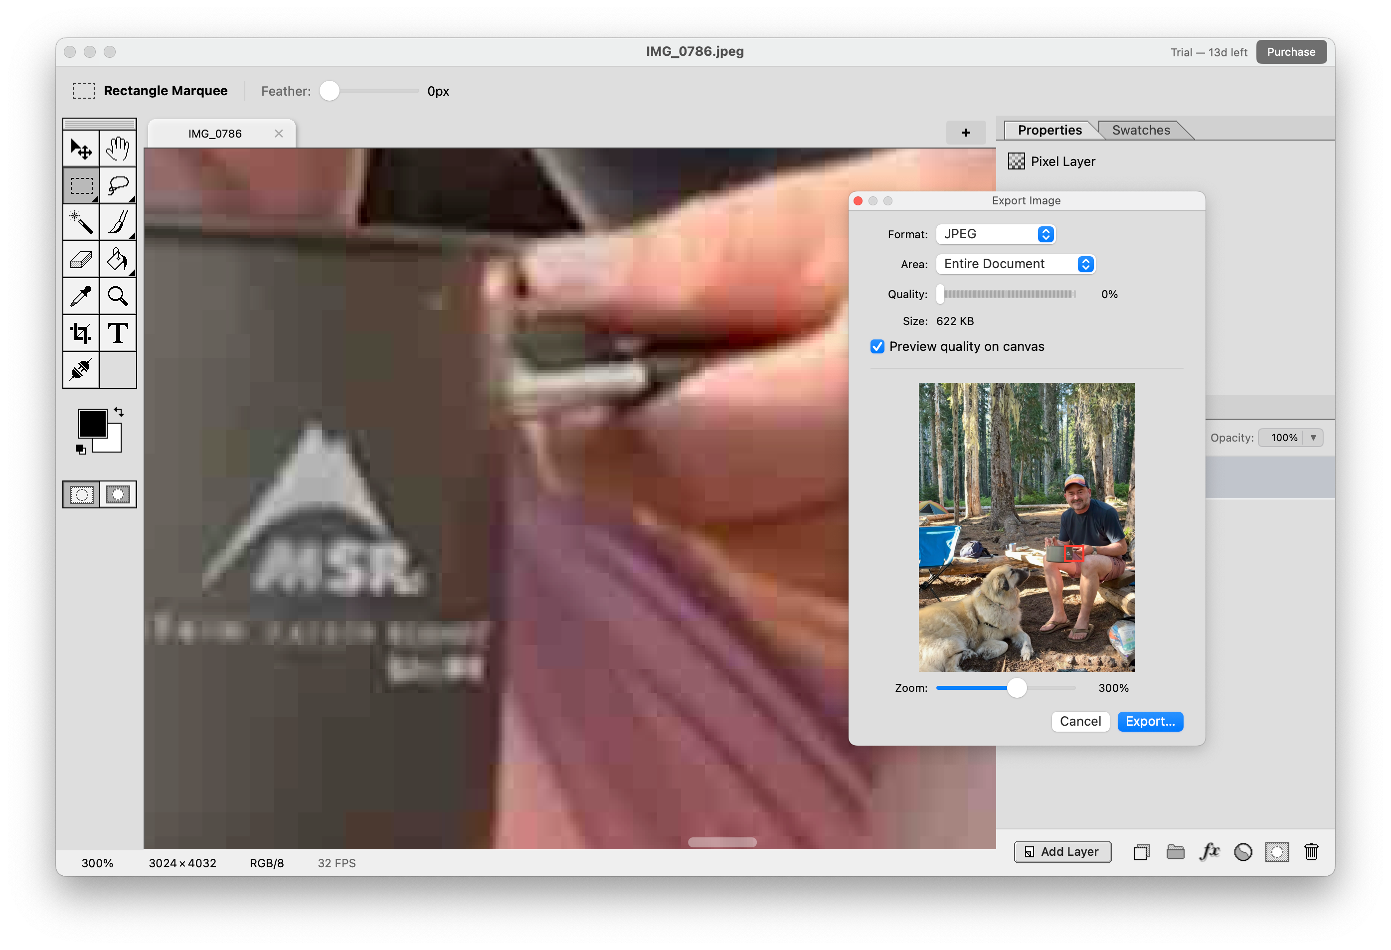Select the Paint Bucket fill tool
This screenshot has width=1391, height=950.
pos(118,260)
